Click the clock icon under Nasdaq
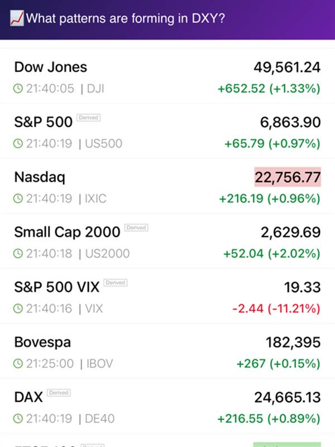The image size is (335, 447). pos(18,198)
